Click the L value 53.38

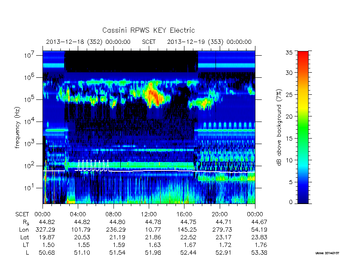[x=259, y=252]
